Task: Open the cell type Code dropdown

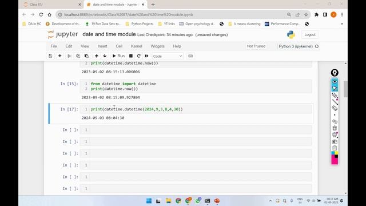Action: point(168,56)
